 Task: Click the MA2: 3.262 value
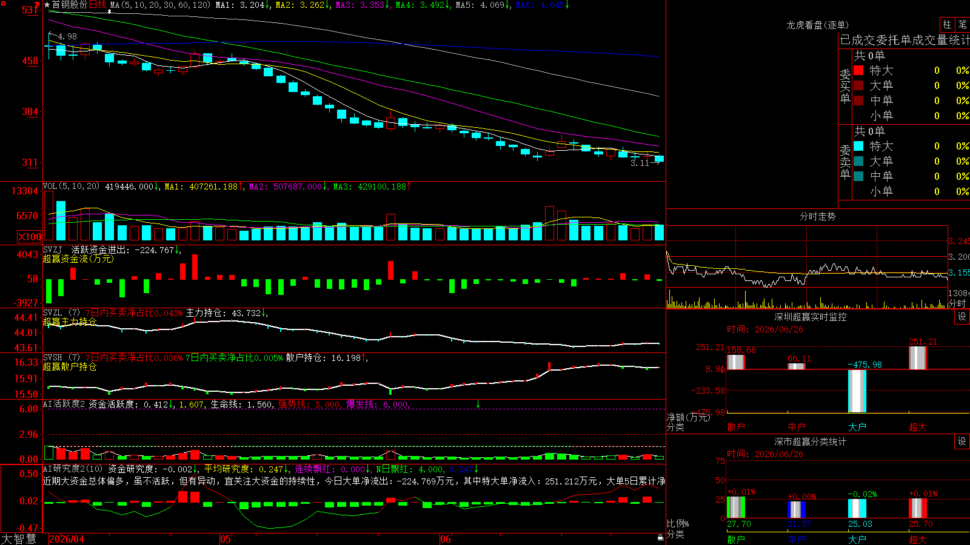pyautogui.click(x=303, y=5)
